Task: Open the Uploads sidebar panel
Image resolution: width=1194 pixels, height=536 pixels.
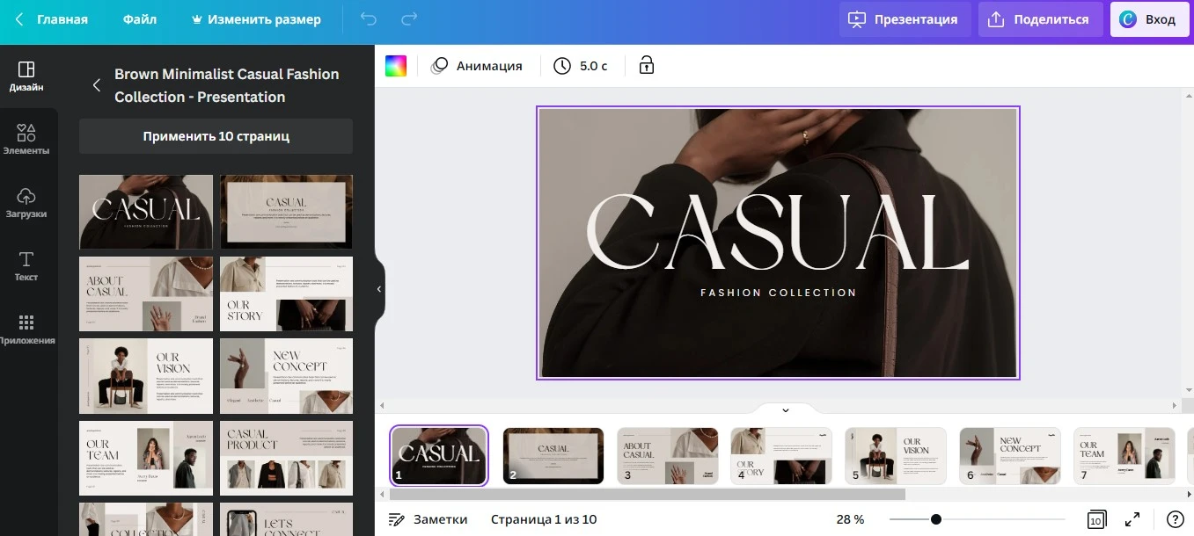Action: (26, 202)
